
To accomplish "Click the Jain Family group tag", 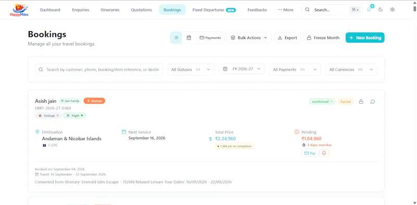I will 70,101.
